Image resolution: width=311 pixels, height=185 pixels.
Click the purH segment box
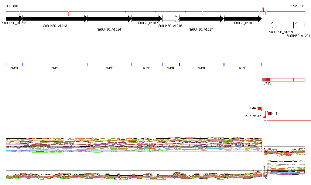point(201,64)
